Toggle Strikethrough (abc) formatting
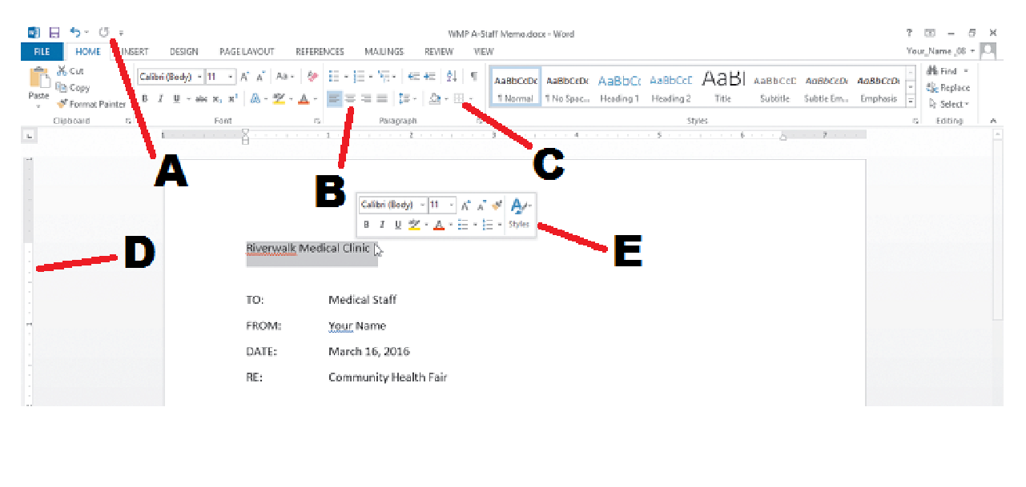 point(201,99)
